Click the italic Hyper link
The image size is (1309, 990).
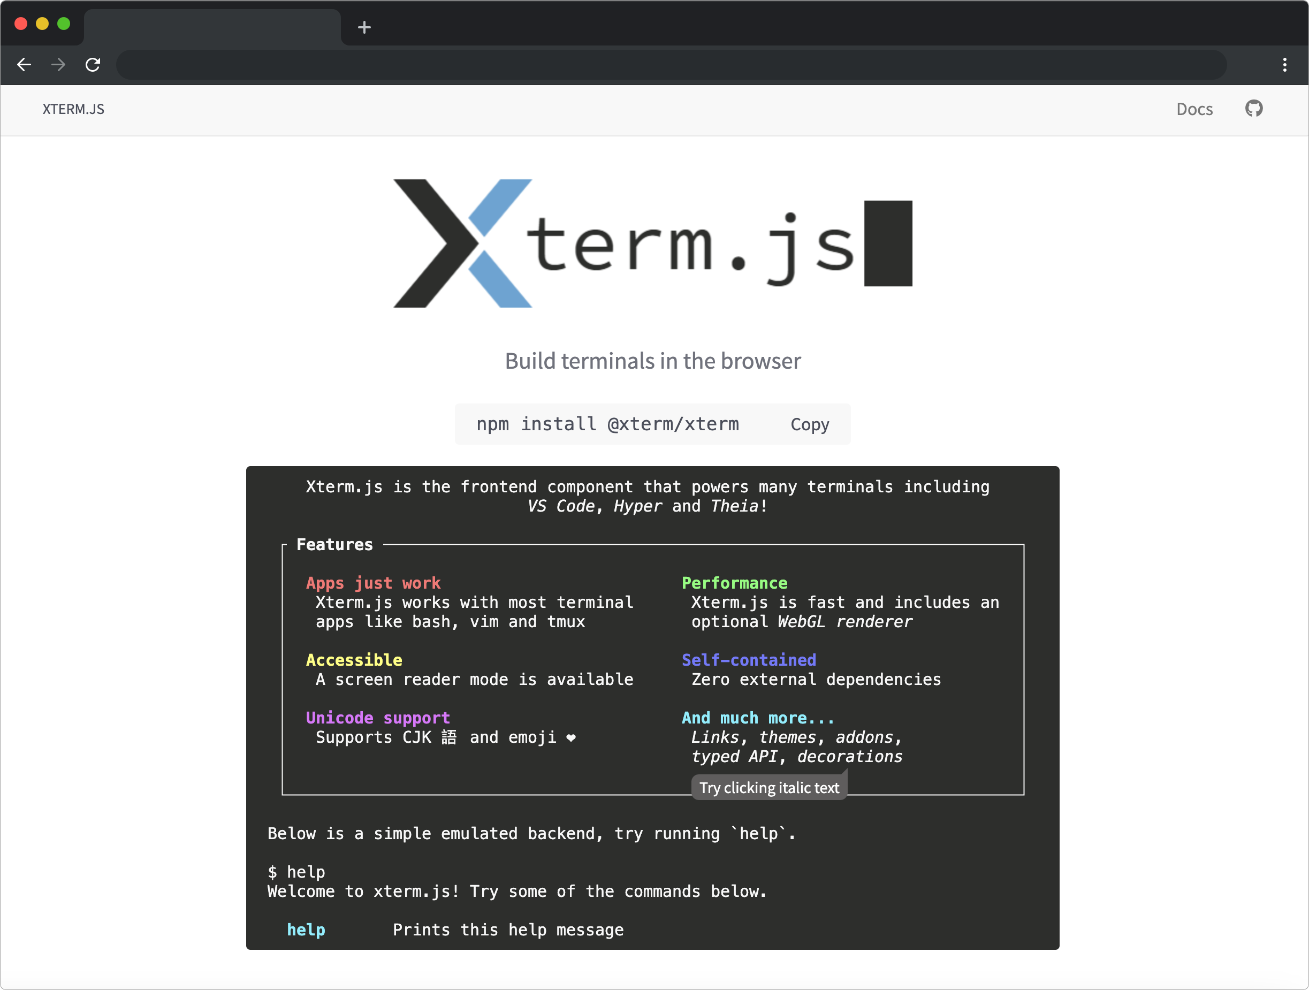click(637, 507)
